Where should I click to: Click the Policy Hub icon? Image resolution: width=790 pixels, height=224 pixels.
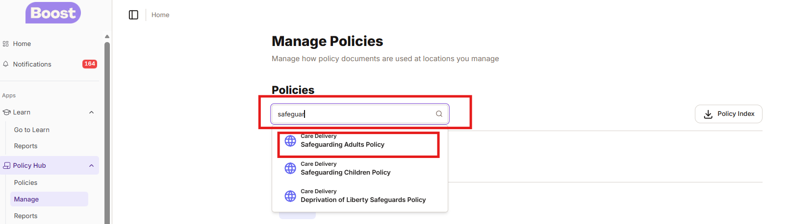click(6, 166)
